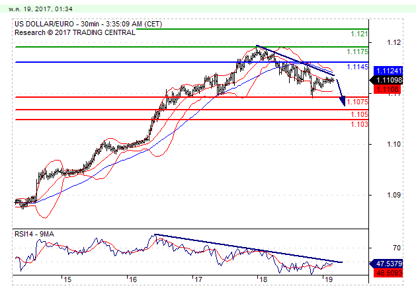The image size is (416, 290).
Task: Click the red support label 1.103
Action: point(359,124)
